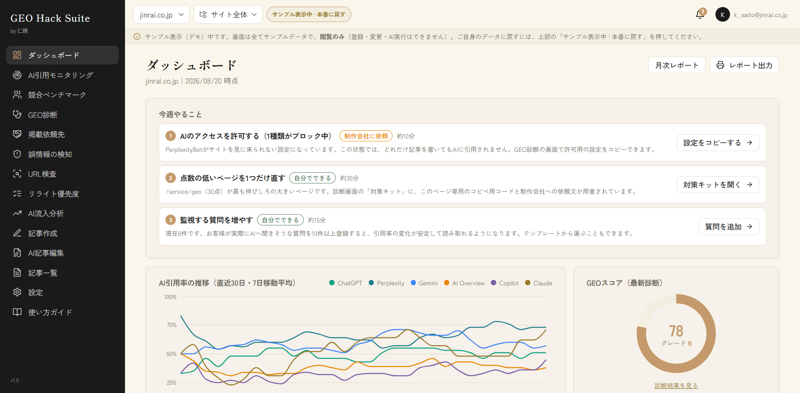Click the user avatar K
The width and height of the screenshot is (800, 393).
(x=722, y=15)
